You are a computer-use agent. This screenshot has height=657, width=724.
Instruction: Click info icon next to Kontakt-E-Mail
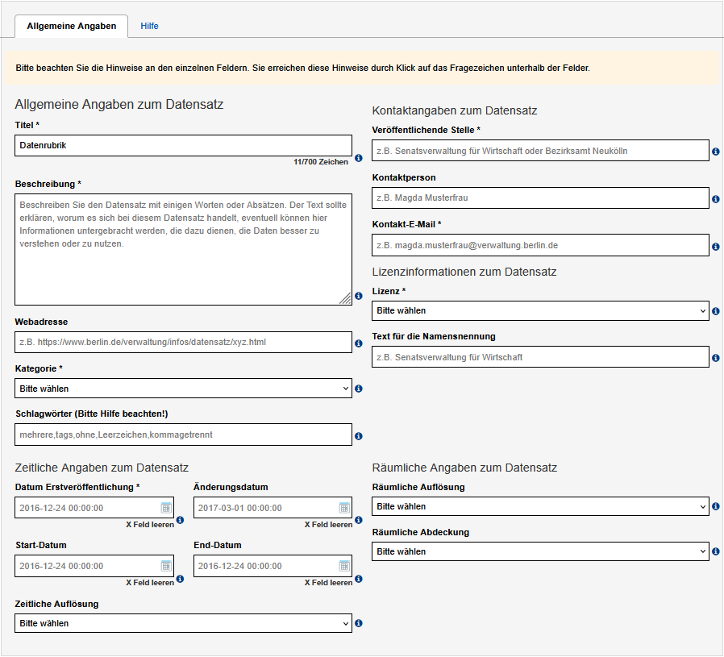(716, 247)
